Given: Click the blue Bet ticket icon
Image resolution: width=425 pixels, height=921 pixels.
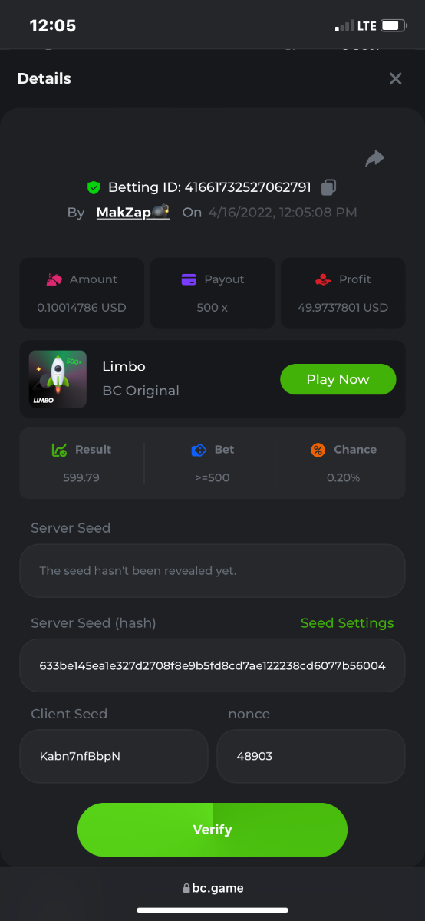Looking at the screenshot, I should 199,451.
